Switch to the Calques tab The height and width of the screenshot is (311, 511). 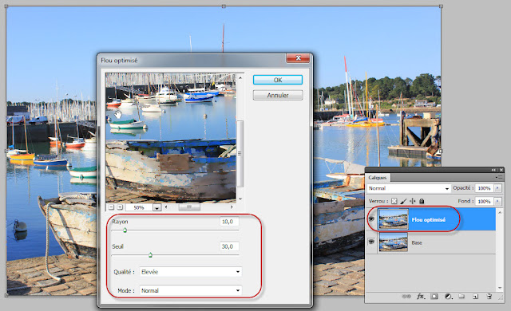point(378,178)
